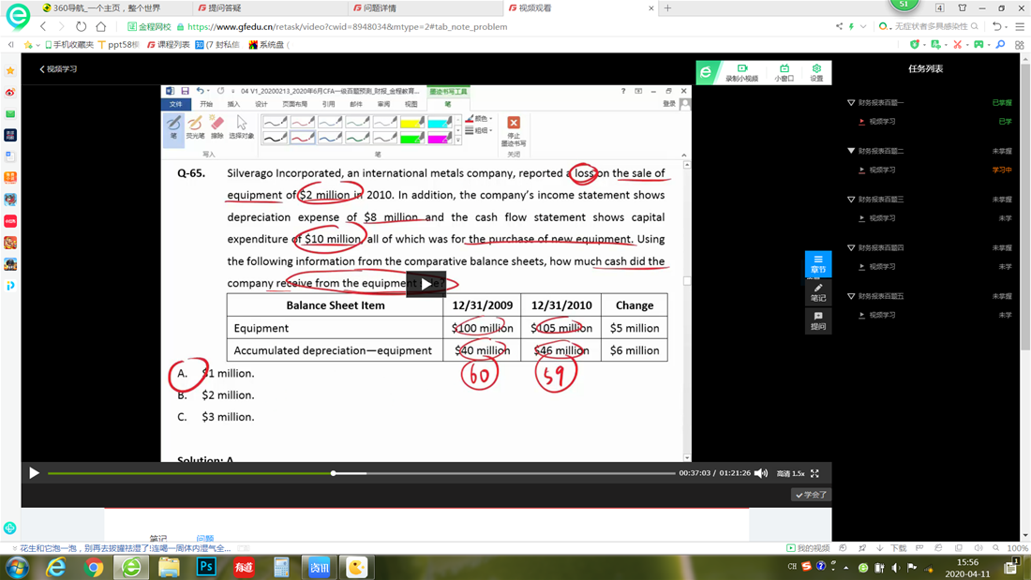
Task: Pick the thick green pen style
Action: [358, 138]
